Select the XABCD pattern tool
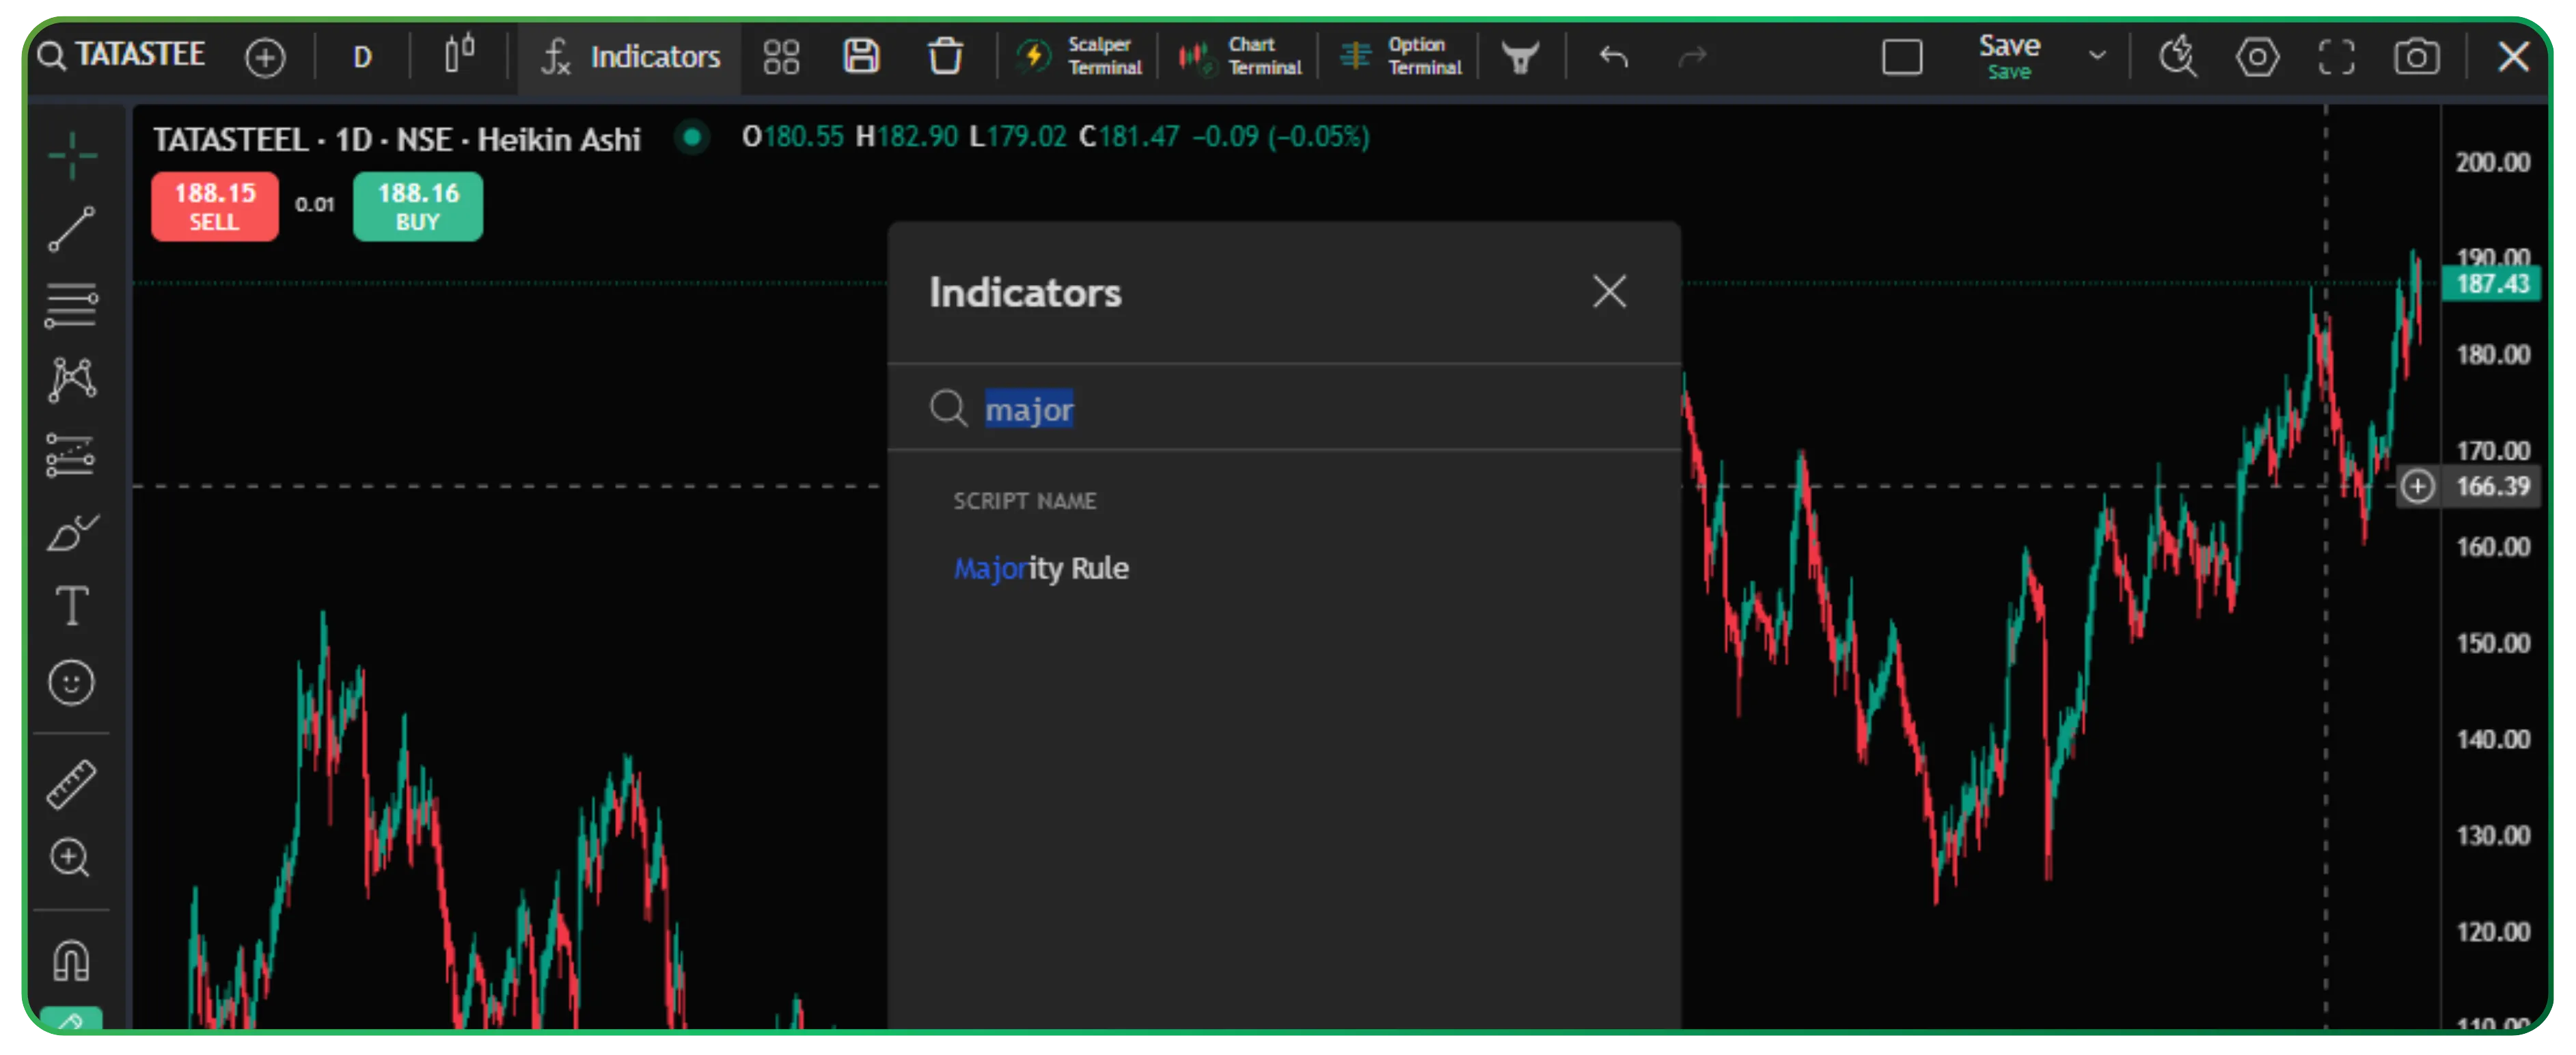The width and height of the screenshot is (2576, 1055). 72,380
